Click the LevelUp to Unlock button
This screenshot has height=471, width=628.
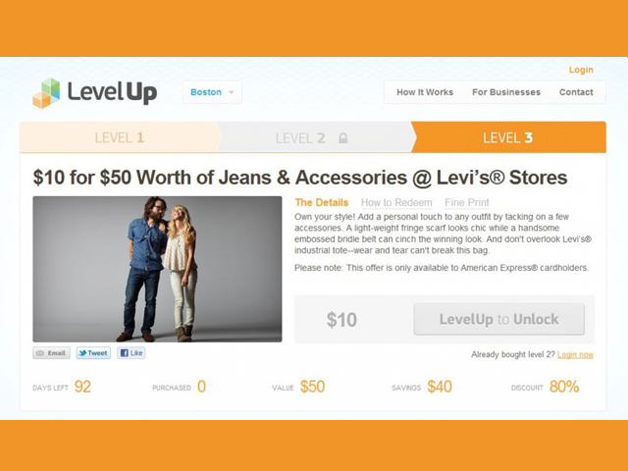(499, 319)
